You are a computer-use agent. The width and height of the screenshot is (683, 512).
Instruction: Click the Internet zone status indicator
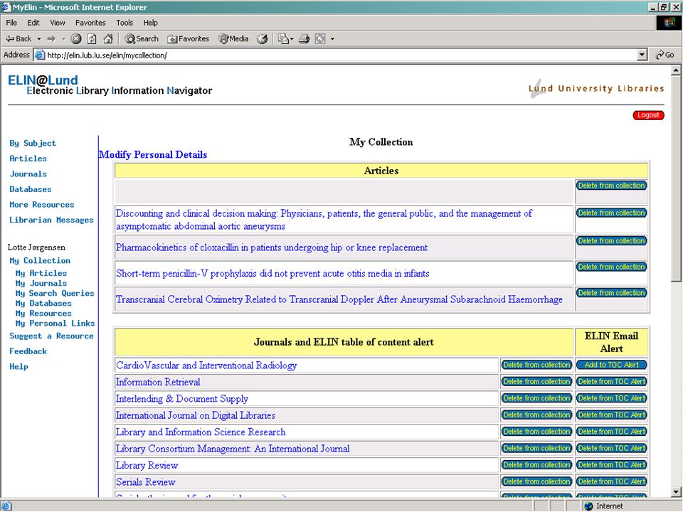(x=604, y=506)
